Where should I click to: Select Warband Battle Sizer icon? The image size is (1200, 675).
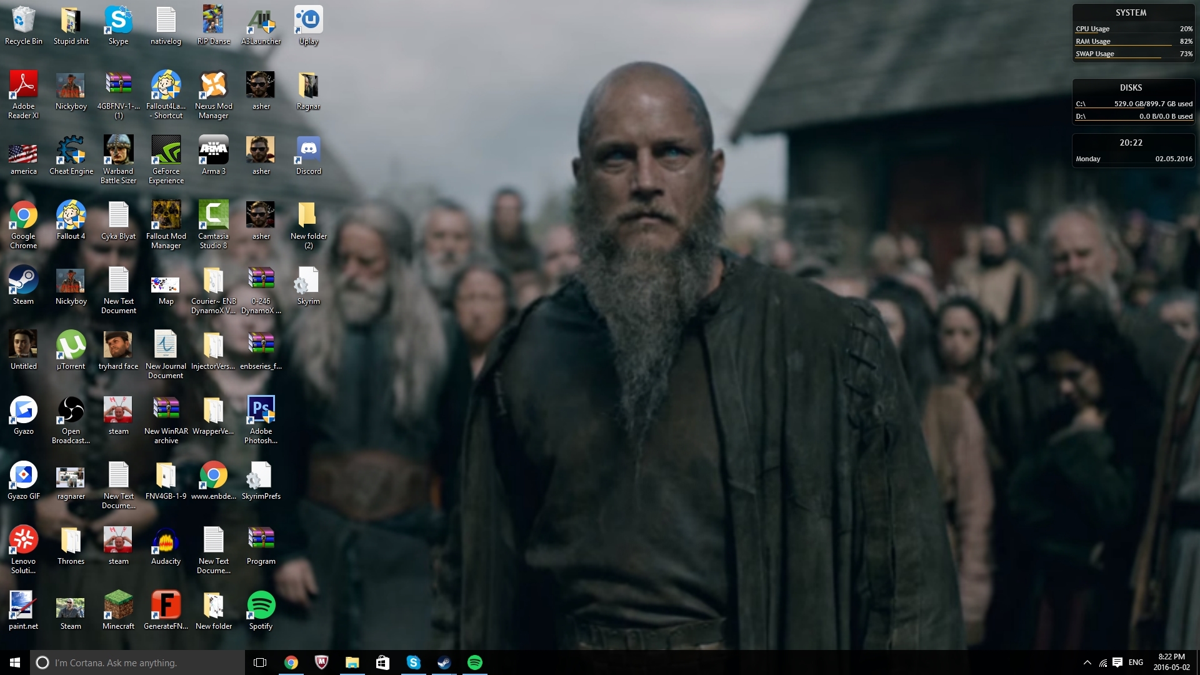118,160
